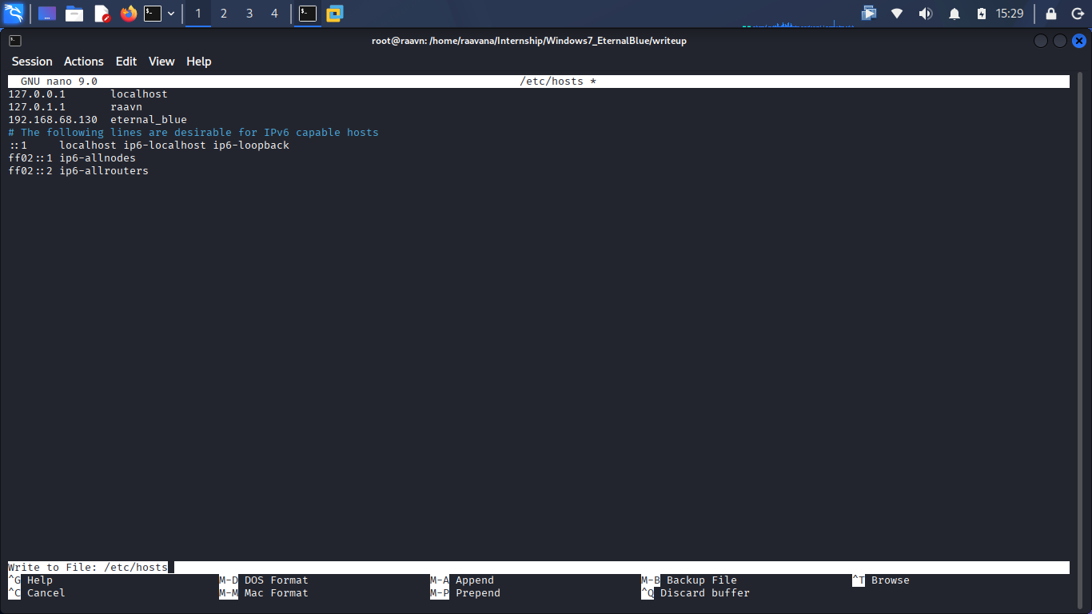Click the 'M-M Mac Format' shortcut label

coord(264,593)
